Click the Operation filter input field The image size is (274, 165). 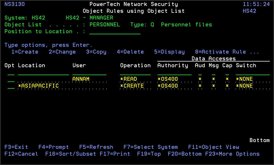(135, 72)
